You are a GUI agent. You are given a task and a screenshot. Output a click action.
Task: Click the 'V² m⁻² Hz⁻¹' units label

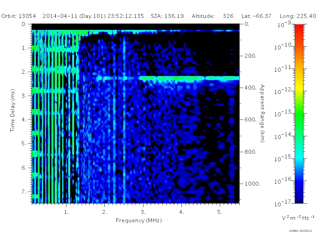(x=298, y=217)
